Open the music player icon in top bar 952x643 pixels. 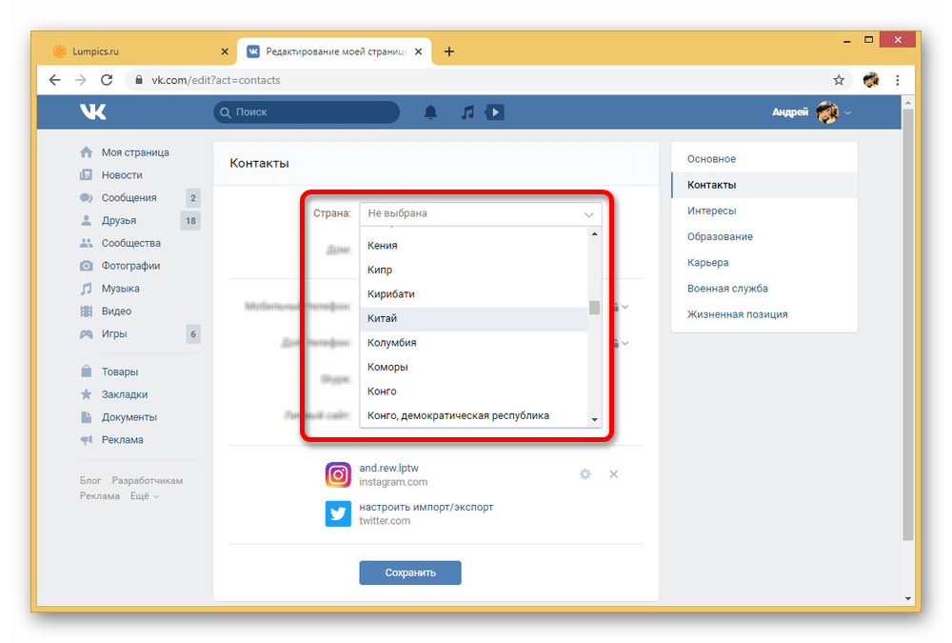[466, 111]
